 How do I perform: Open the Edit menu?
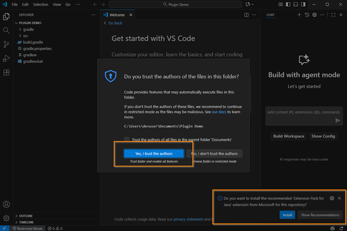coord(25,5)
